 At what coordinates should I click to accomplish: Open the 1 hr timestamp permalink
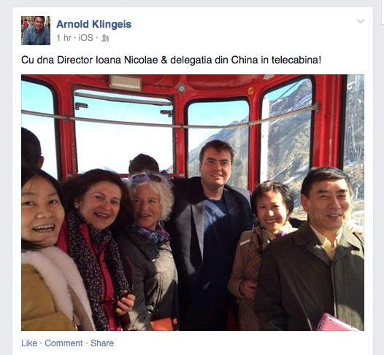pos(64,38)
